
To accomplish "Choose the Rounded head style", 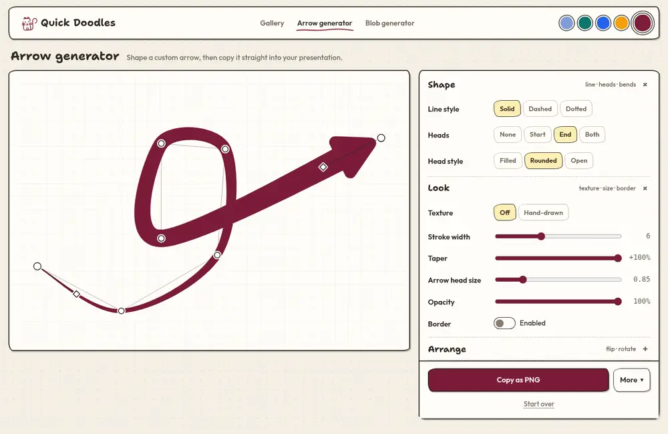I will [543, 160].
